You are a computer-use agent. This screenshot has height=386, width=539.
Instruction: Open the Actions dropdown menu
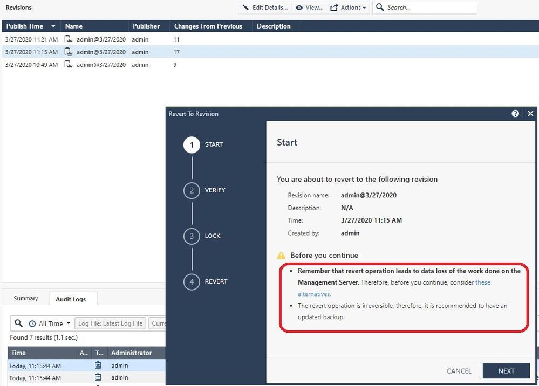348,8
